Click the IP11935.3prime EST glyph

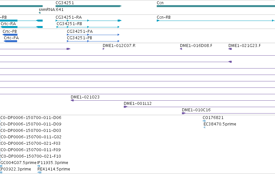[38, 166]
